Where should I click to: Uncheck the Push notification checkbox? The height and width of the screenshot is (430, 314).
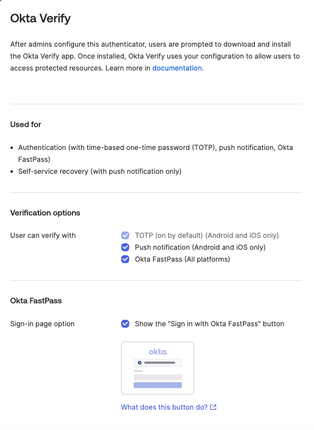(x=125, y=247)
